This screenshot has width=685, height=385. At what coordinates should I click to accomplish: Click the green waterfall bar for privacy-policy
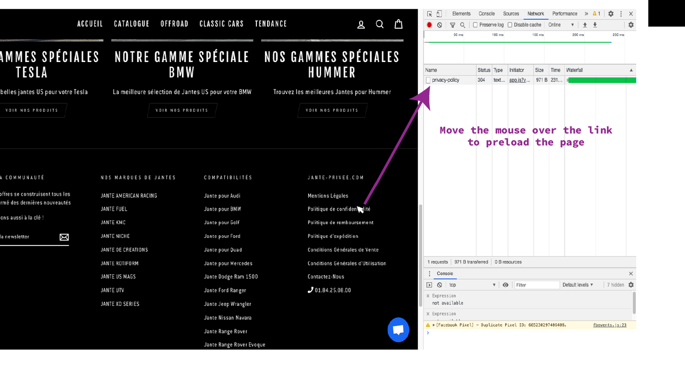[602, 80]
